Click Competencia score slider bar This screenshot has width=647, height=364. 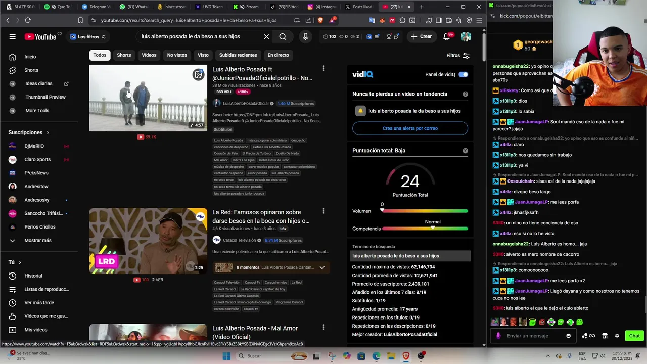click(x=425, y=229)
